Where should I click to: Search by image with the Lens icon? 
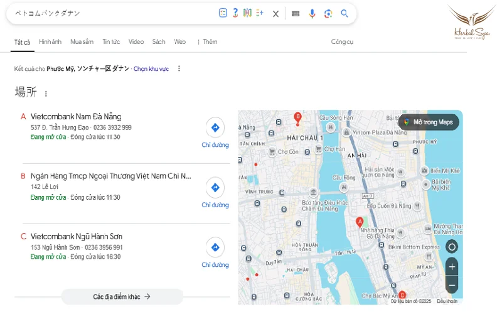tap(328, 14)
